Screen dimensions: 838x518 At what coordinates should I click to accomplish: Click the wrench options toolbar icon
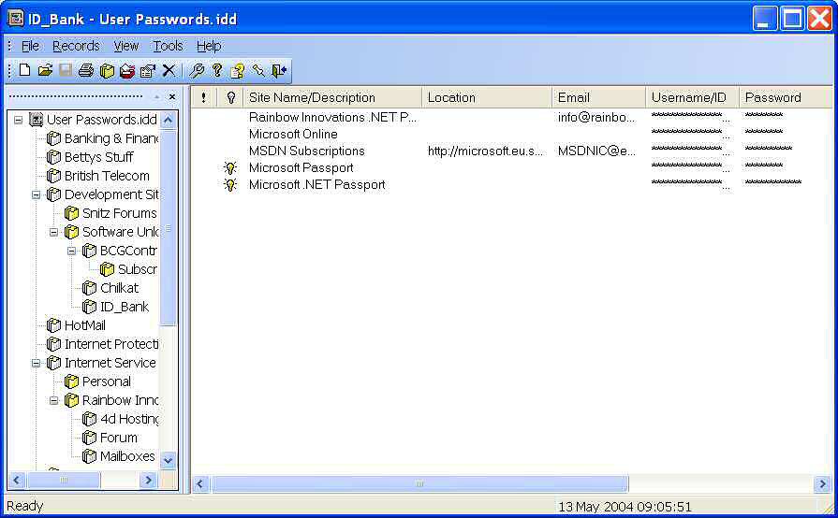pyautogui.click(x=197, y=70)
